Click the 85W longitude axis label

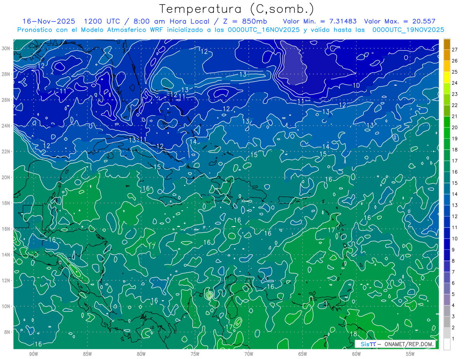[87, 354]
